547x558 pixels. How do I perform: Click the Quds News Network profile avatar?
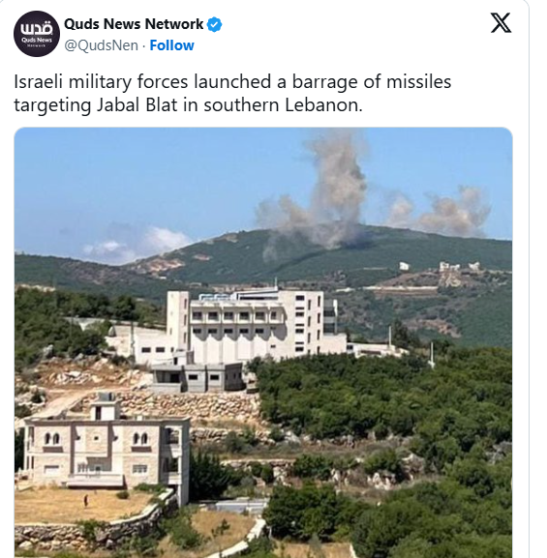click(x=37, y=34)
